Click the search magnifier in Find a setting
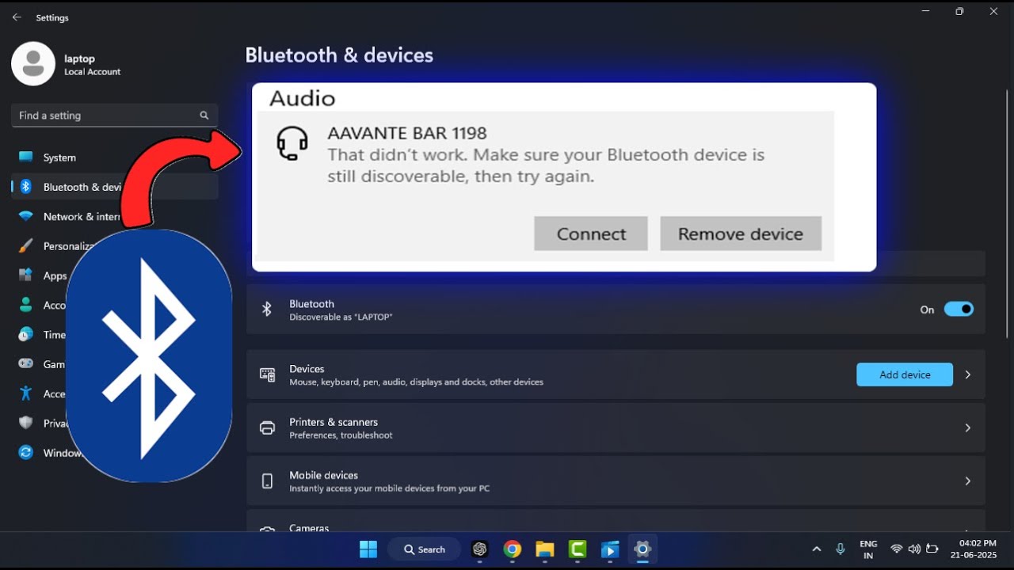 (x=204, y=116)
